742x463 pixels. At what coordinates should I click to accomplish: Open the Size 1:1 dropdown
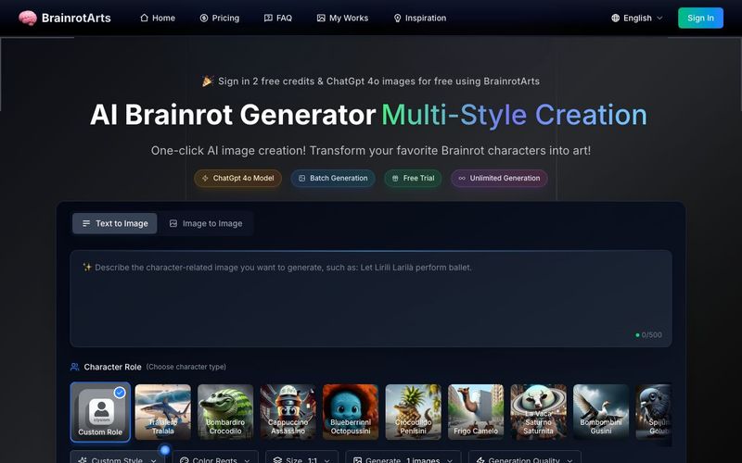click(x=302, y=457)
